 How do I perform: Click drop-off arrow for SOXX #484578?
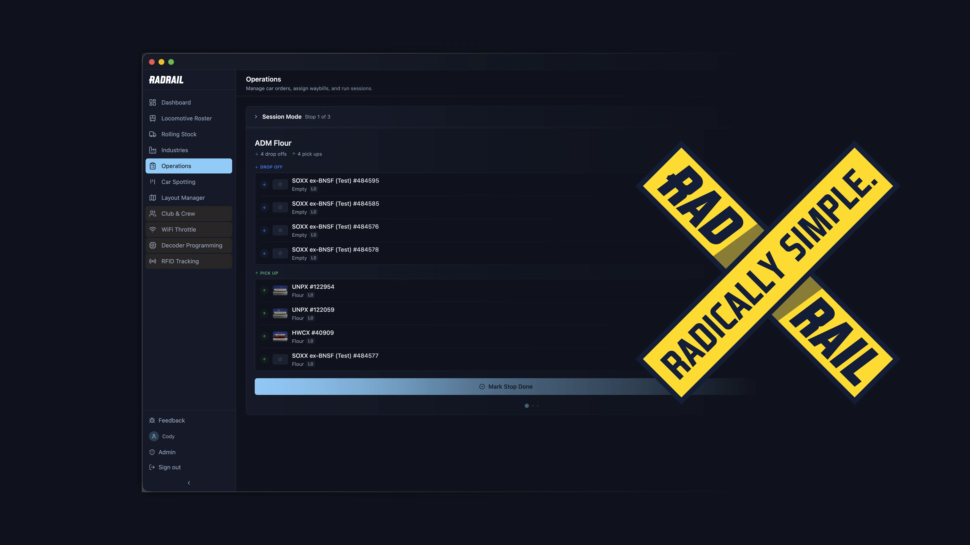click(264, 253)
